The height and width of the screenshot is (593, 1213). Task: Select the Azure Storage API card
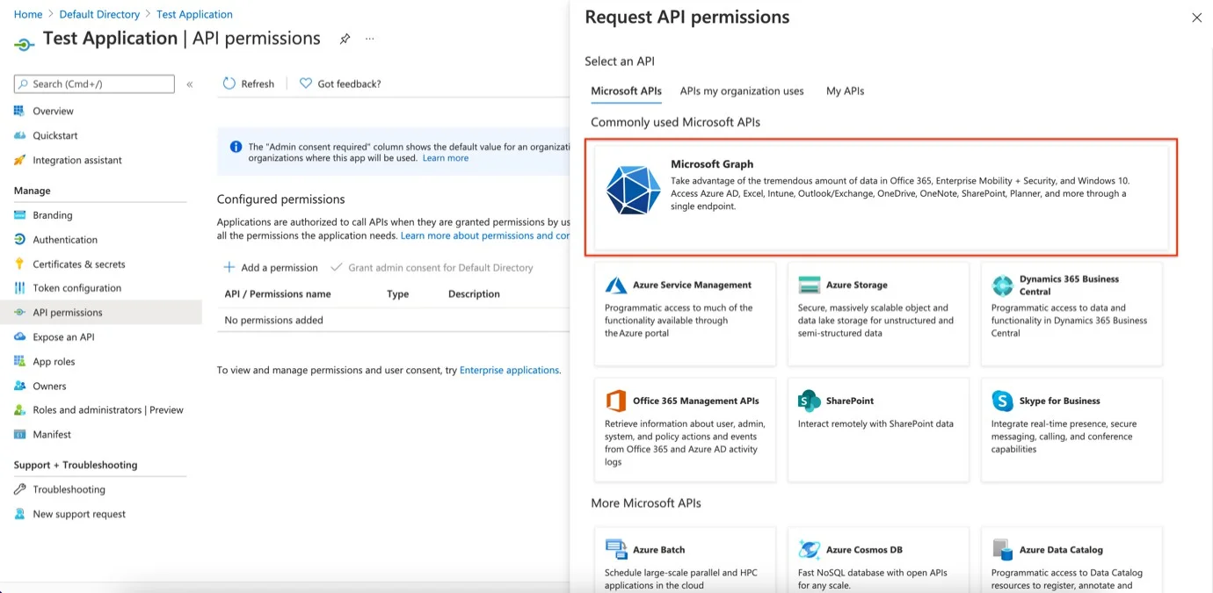click(x=878, y=314)
